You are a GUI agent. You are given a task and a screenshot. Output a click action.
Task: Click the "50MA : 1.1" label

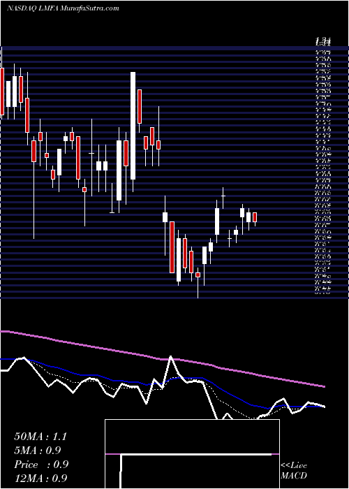tap(40, 437)
